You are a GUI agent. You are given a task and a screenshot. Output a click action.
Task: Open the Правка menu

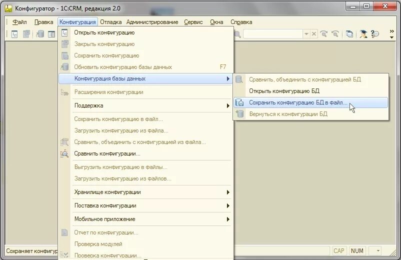point(43,22)
